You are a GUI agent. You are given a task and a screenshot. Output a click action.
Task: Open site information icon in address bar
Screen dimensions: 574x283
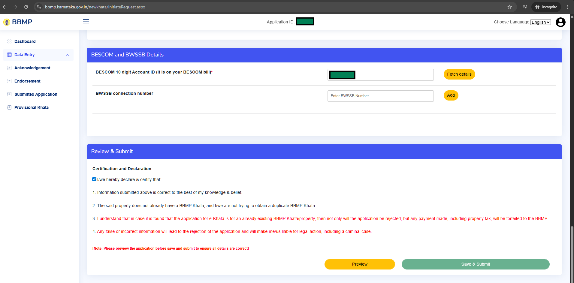pyautogui.click(x=39, y=7)
